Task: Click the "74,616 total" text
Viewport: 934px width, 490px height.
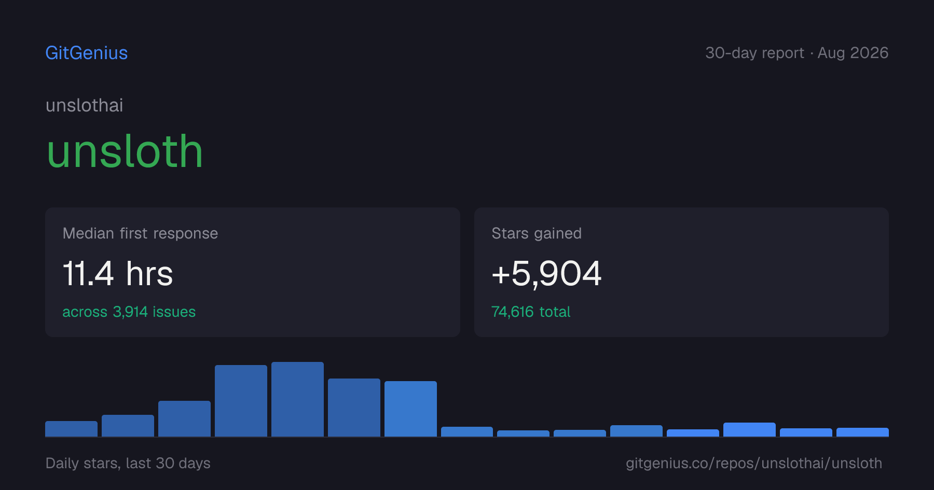Action: pyautogui.click(x=531, y=312)
